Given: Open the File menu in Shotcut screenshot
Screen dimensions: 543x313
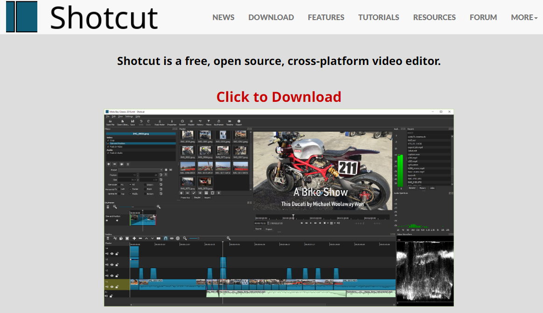Looking at the screenshot, I should click(x=108, y=116).
